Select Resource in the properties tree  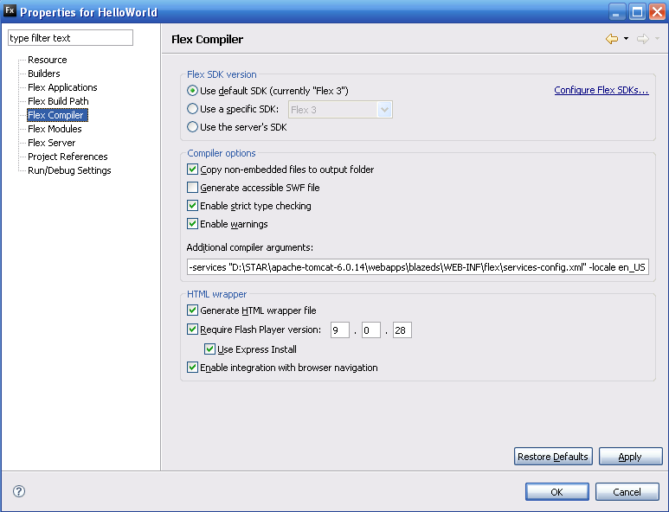48,60
